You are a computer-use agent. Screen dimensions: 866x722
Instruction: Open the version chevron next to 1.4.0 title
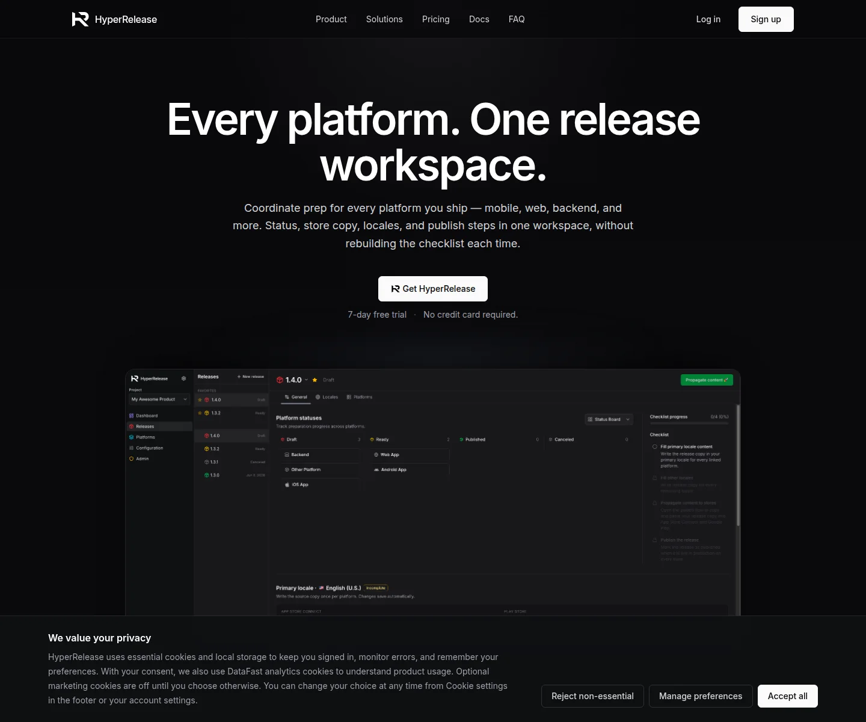[x=306, y=380]
